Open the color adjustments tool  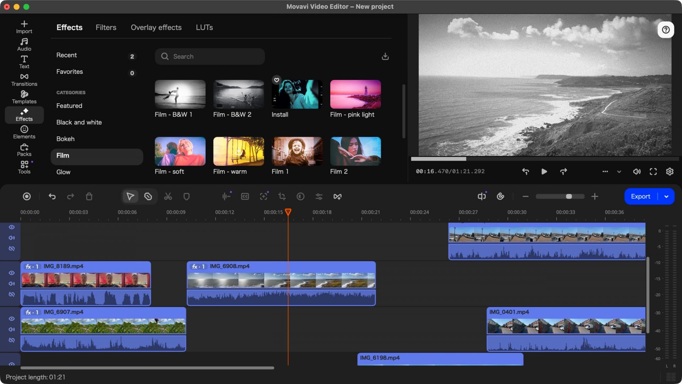[301, 196]
